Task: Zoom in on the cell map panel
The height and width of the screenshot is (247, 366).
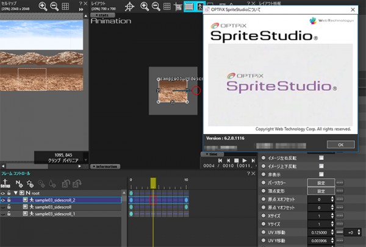Action: 43,6
